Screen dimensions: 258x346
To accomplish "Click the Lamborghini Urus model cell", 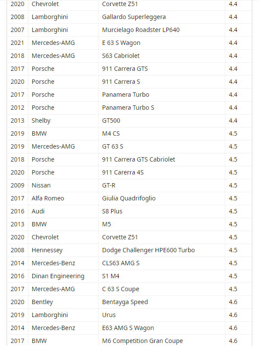I will click(162, 315).
